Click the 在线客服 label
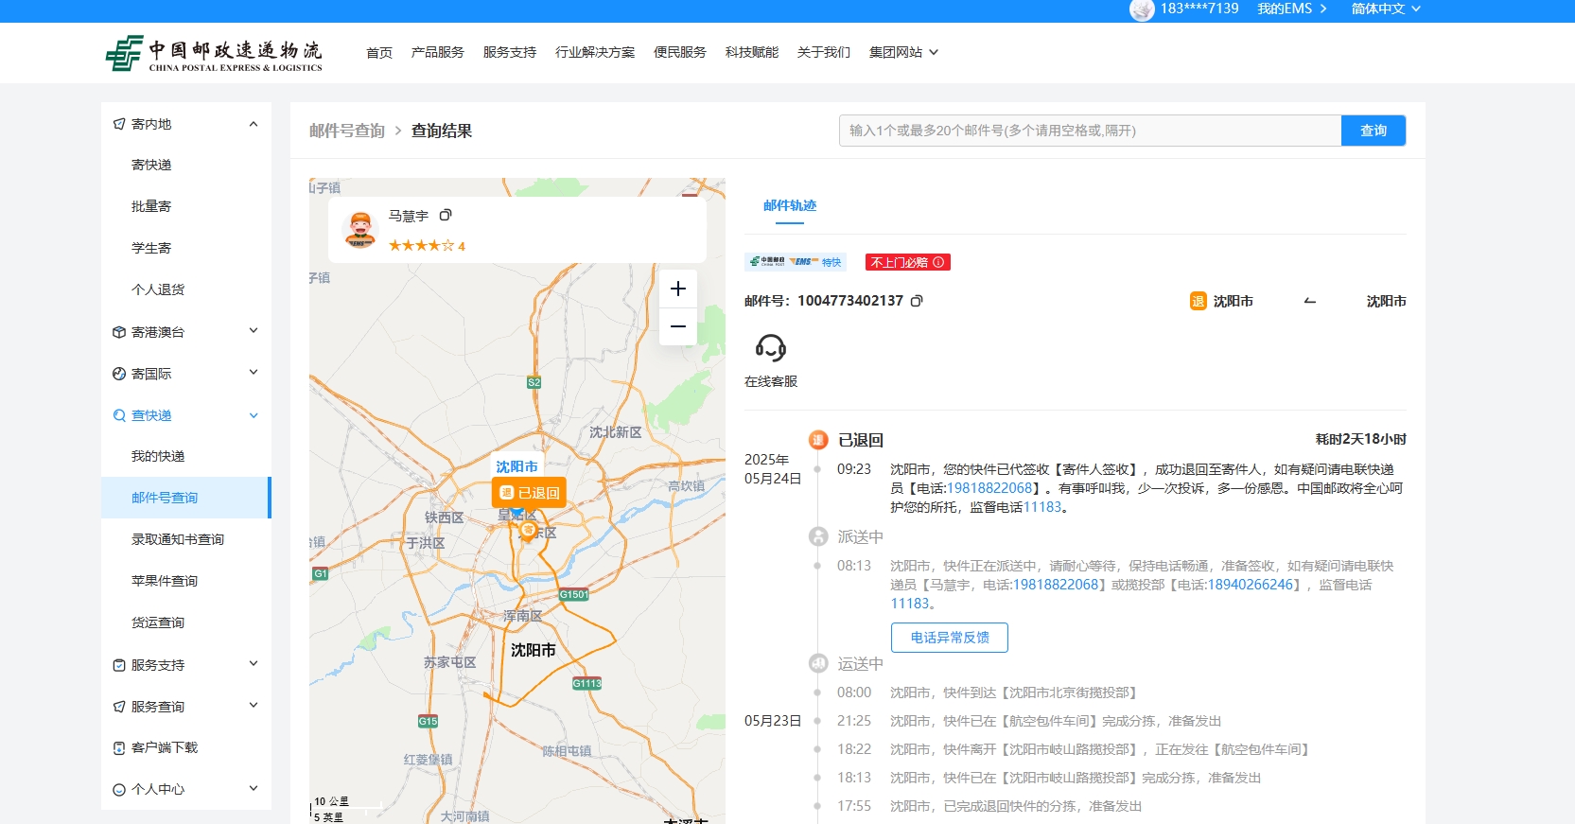 [x=771, y=381]
